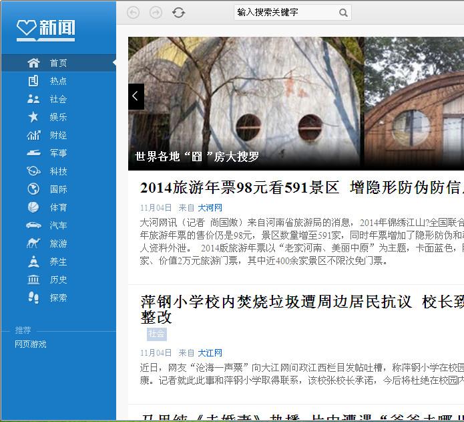Viewport: 464px width, 422px height.
Task: Click the camel icon for 旅游
Action: tap(33, 243)
